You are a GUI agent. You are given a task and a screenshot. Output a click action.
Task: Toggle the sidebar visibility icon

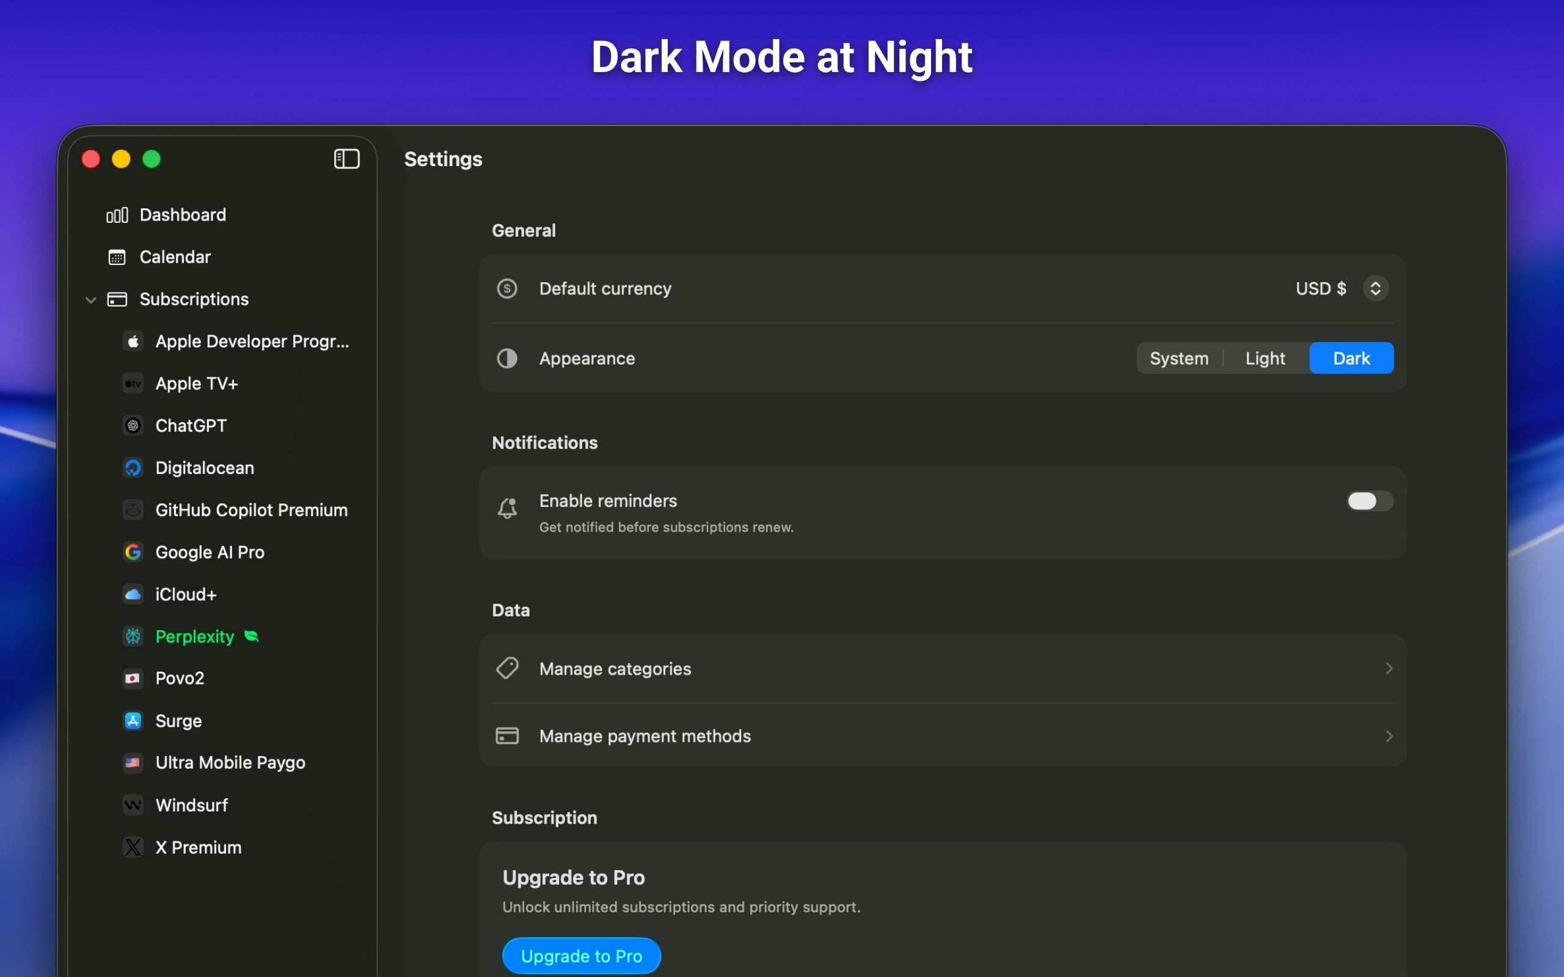[x=346, y=159]
